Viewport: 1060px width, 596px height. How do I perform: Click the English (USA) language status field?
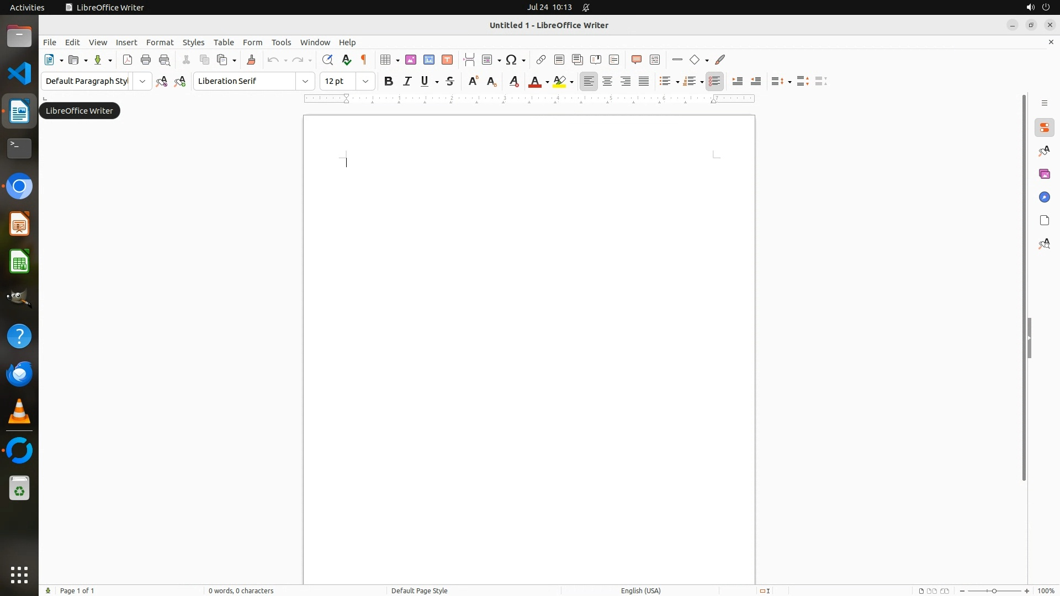tap(640, 590)
